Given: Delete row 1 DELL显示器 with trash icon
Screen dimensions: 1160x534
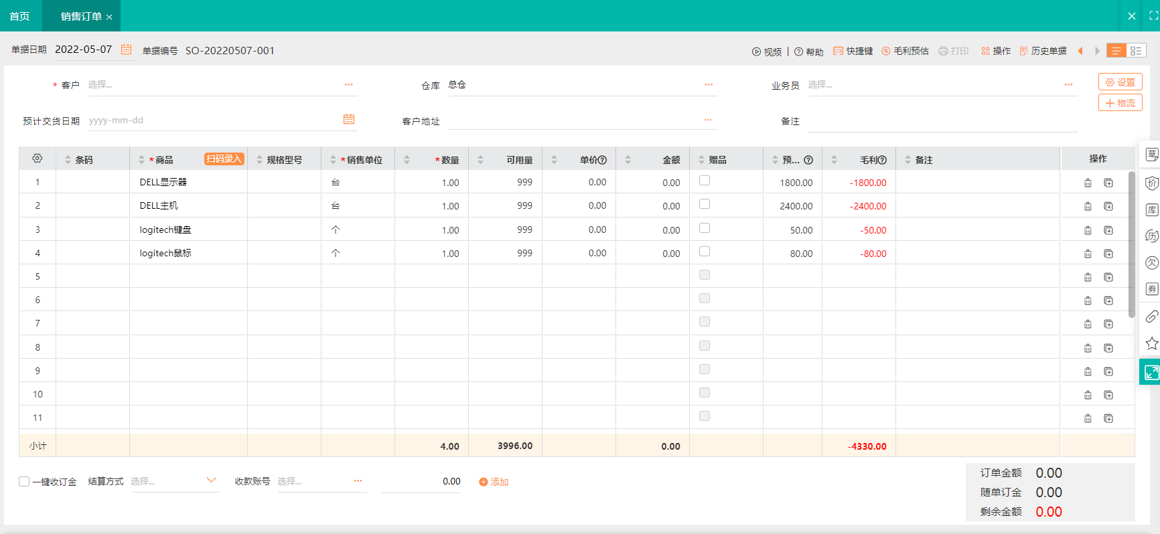Looking at the screenshot, I should [x=1088, y=183].
